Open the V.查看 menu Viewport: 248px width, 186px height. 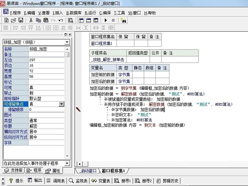(44, 13)
